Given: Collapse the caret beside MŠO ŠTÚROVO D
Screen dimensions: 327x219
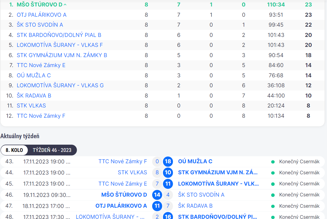Looking at the screenshot, I should pos(65,5).
